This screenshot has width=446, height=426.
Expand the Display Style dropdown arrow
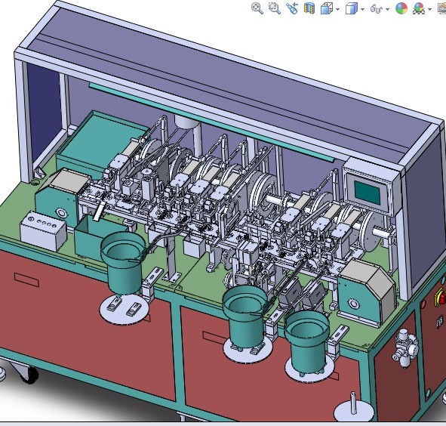[x=362, y=9]
